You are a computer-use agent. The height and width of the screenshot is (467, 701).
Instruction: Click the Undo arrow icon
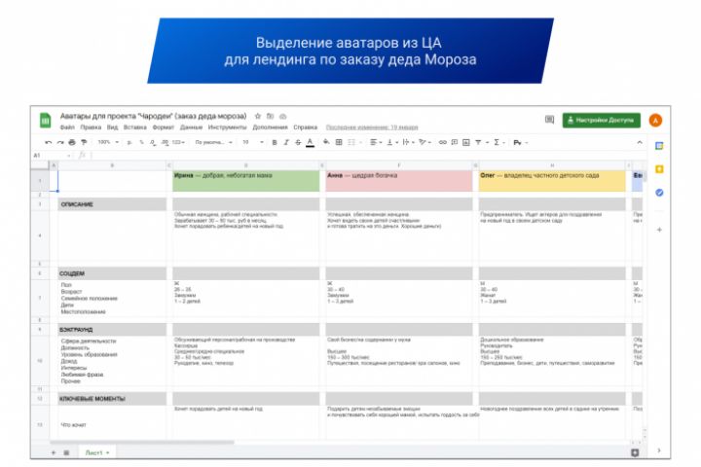49,143
